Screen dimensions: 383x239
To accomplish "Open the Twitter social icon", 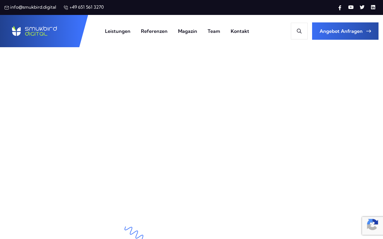I will click(362, 7).
